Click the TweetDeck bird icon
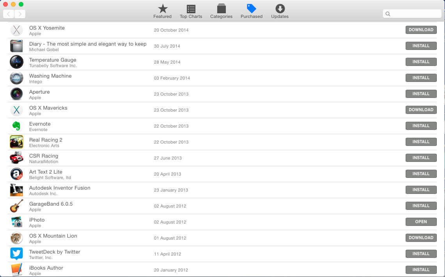 [x=16, y=254]
